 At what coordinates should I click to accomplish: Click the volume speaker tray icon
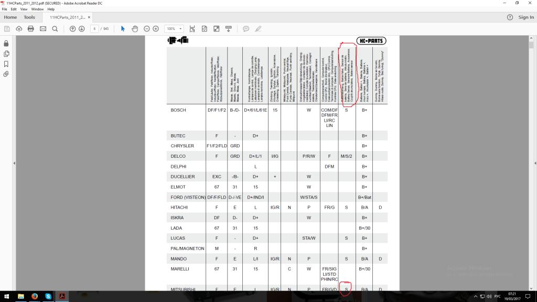click(x=489, y=297)
